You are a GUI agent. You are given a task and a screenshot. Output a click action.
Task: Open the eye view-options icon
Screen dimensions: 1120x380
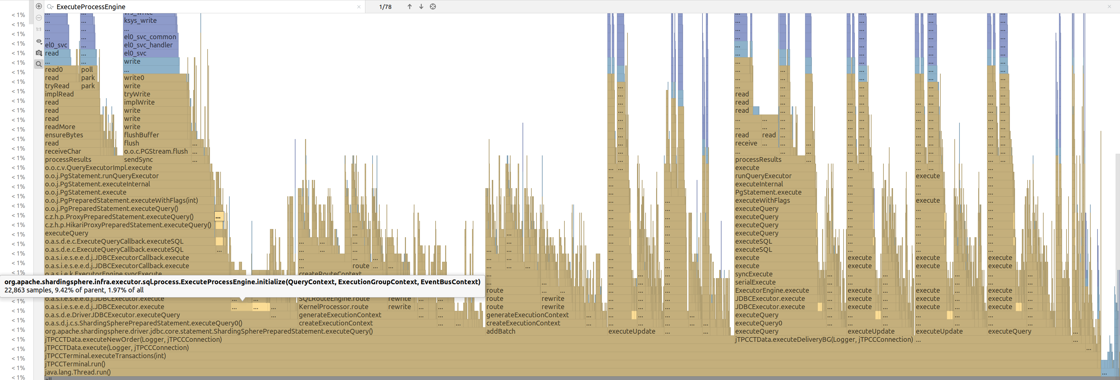[x=39, y=41]
